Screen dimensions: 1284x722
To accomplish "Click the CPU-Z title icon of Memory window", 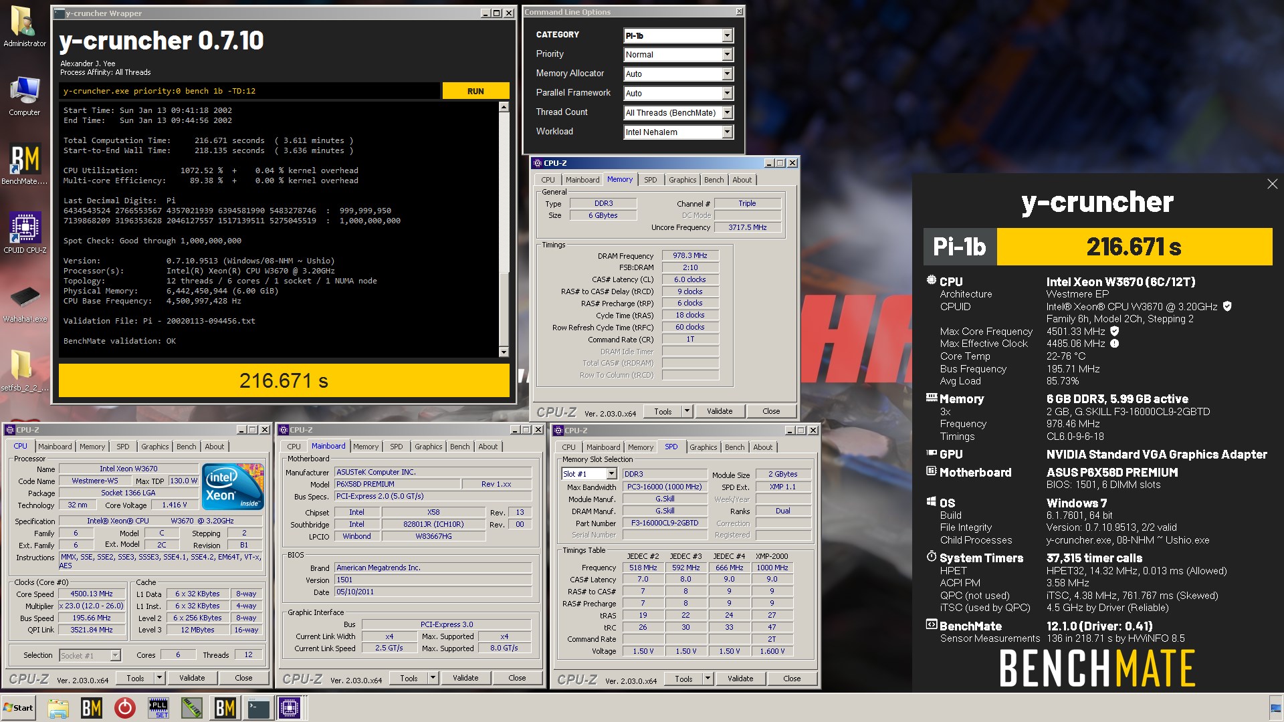I will coord(537,163).
